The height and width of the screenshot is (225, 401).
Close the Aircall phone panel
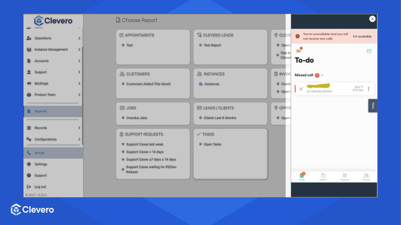click(372, 19)
